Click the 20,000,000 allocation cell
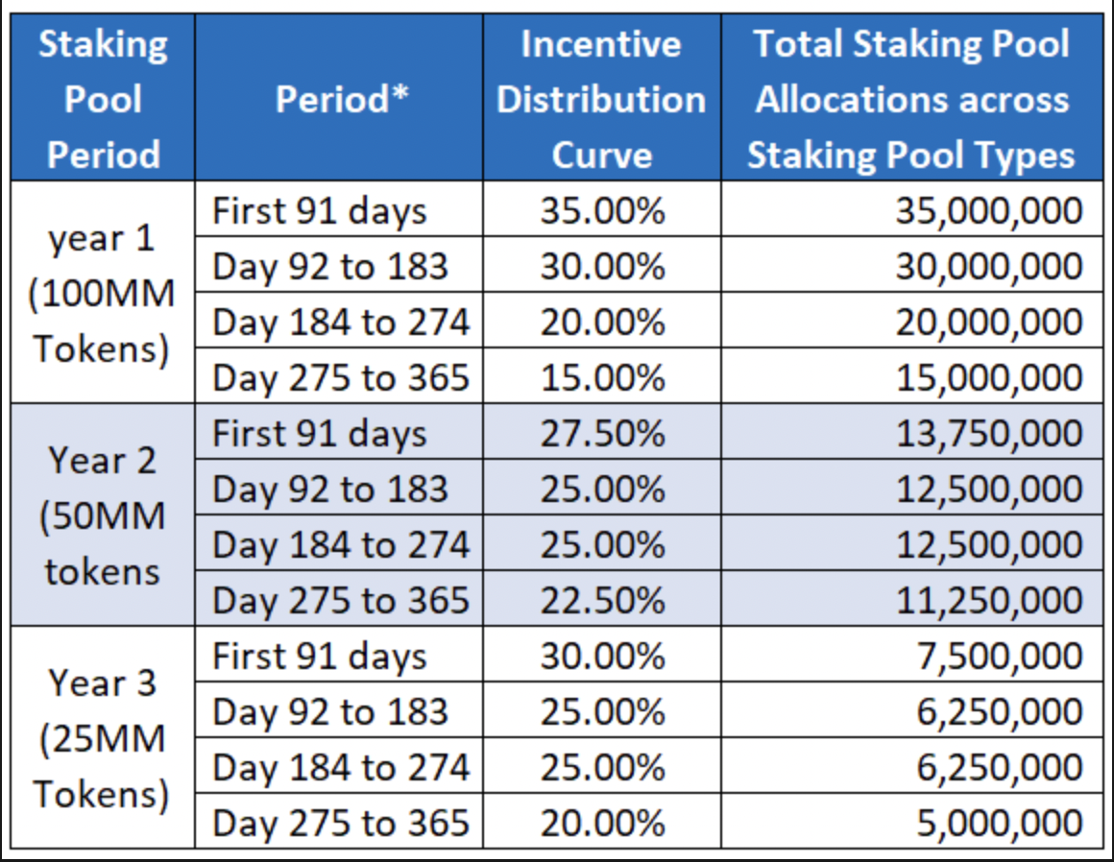Viewport: 1114px width, 862px height. pos(988,322)
